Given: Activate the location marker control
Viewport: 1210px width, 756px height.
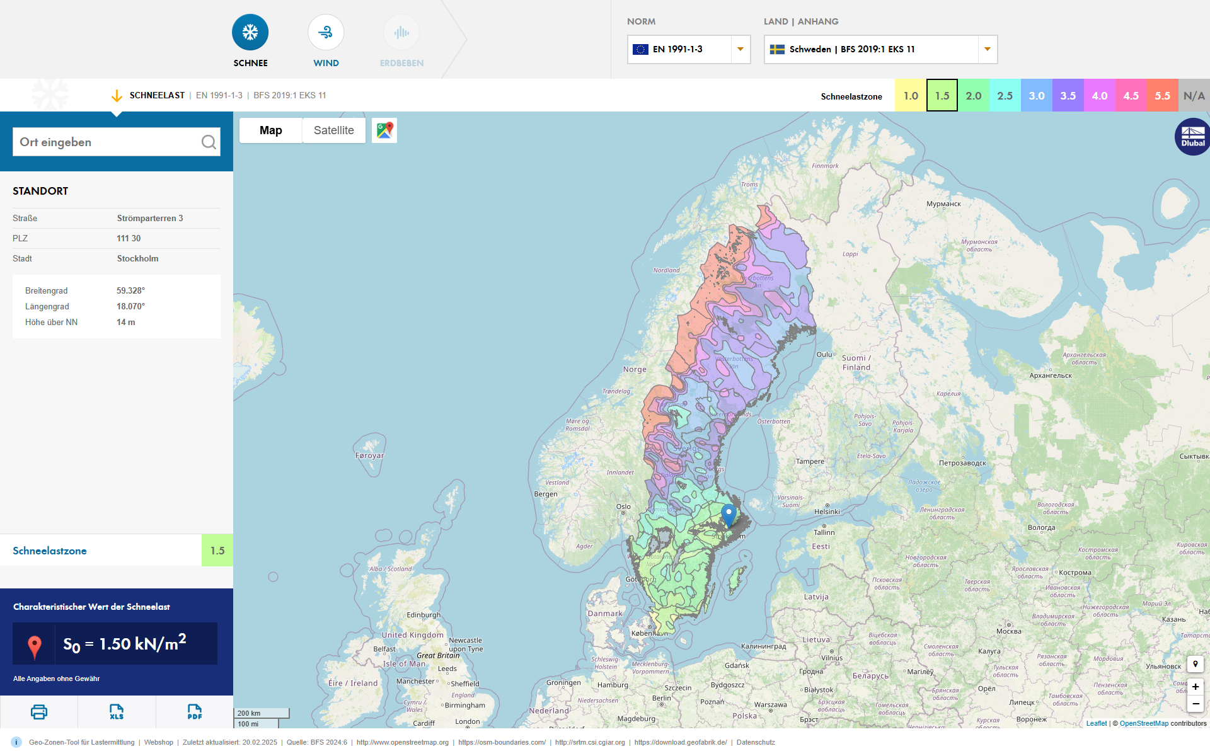Looking at the screenshot, I should tap(1195, 664).
